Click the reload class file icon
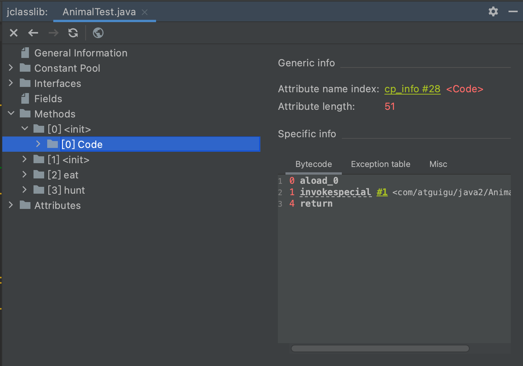The width and height of the screenshot is (523, 366). coord(73,33)
